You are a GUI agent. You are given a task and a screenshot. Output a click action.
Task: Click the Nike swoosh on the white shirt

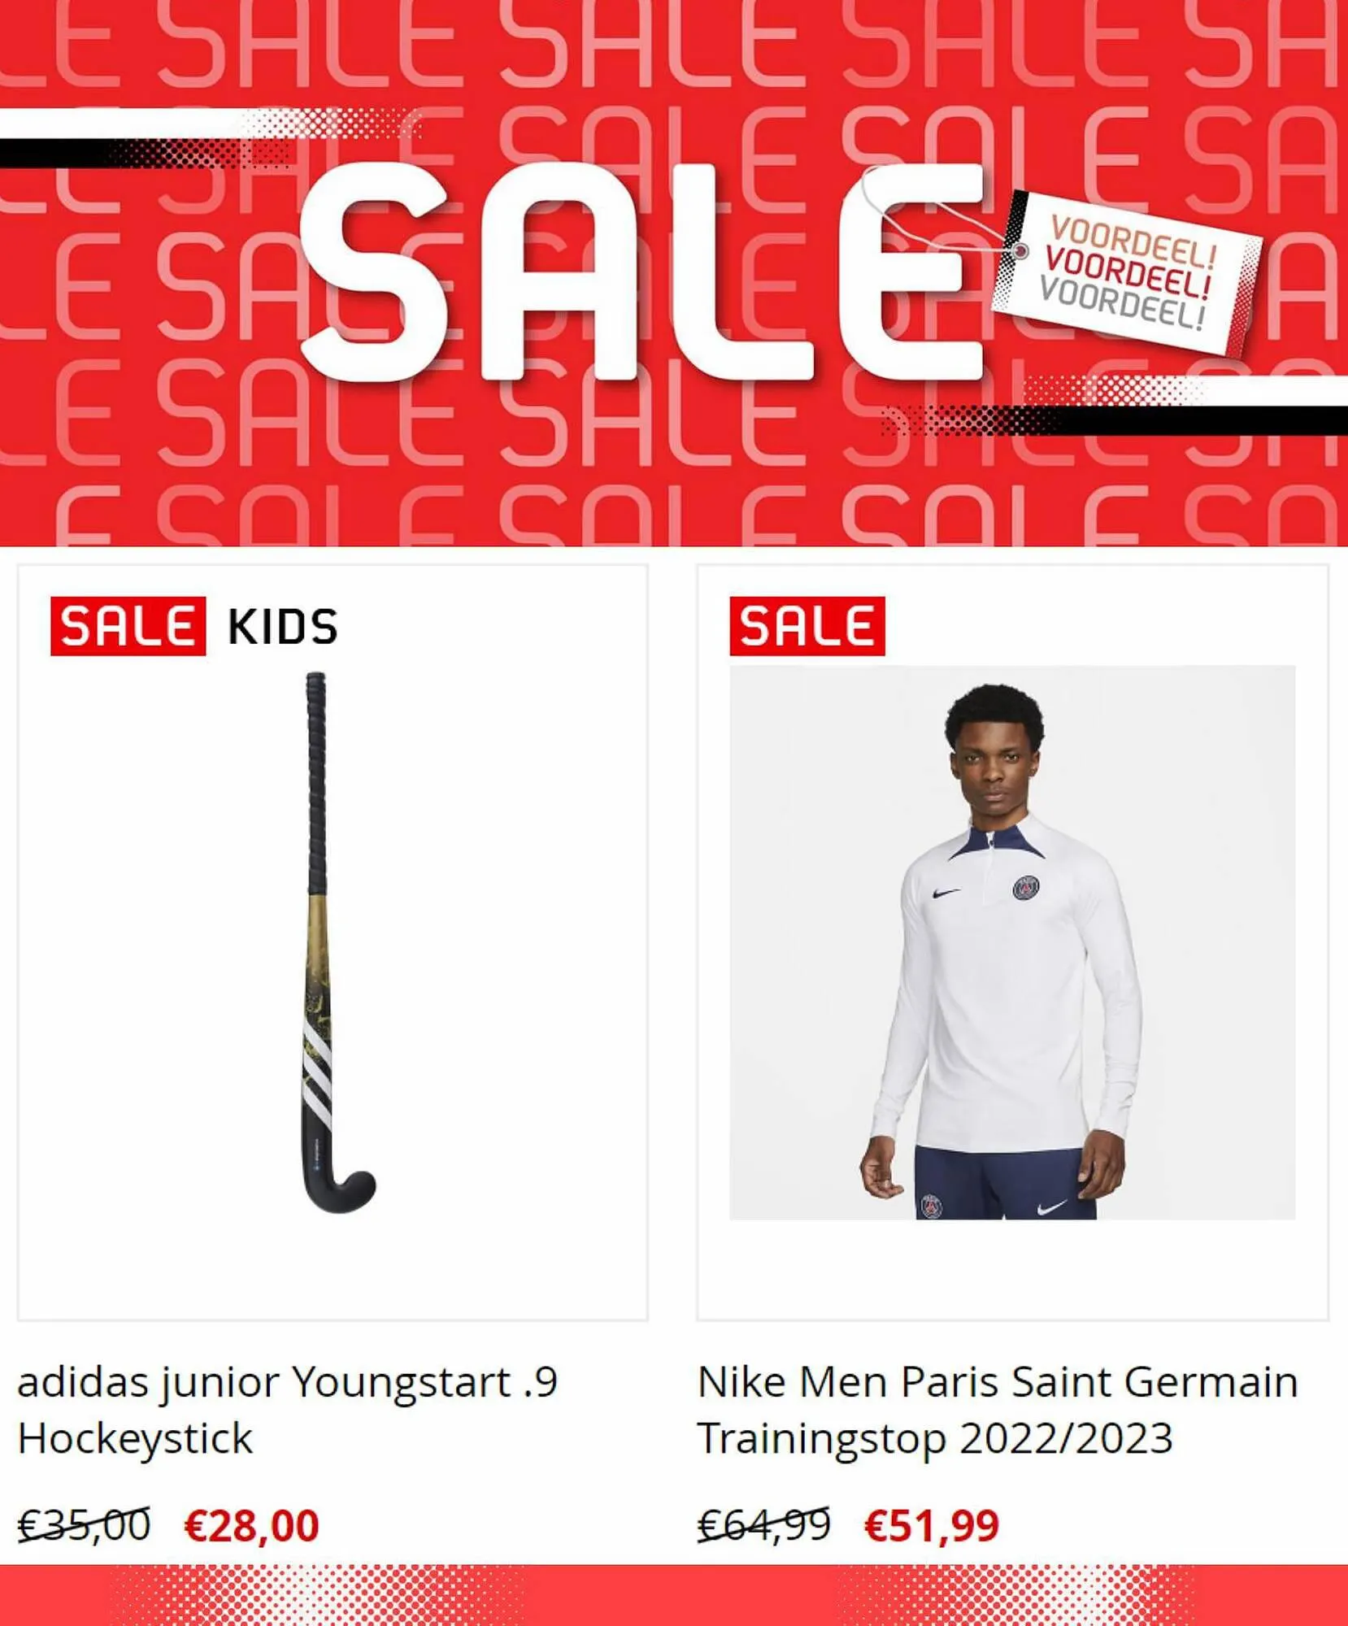pyautogui.click(x=946, y=893)
